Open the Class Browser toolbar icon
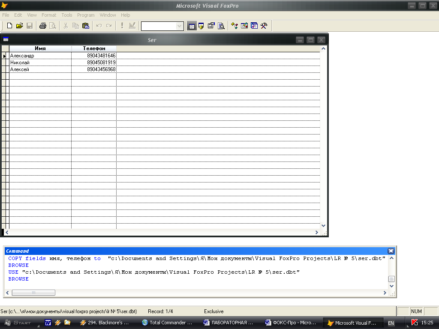439x329 pixels. [235, 26]
